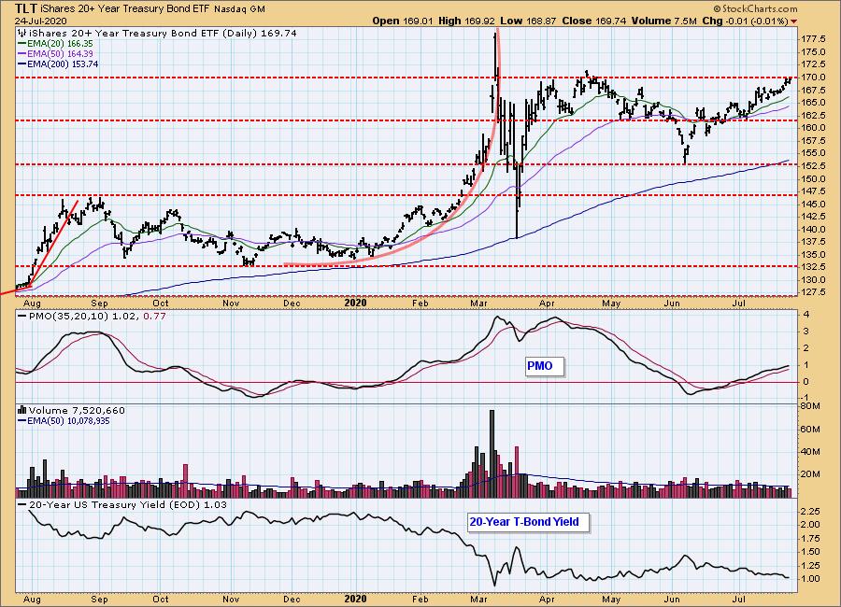Image resolution: width=841 pixels, height=607 pixels.
Task: Click the black swatch beside 20-Year US Treasury Yield
Action: point(22,505)
